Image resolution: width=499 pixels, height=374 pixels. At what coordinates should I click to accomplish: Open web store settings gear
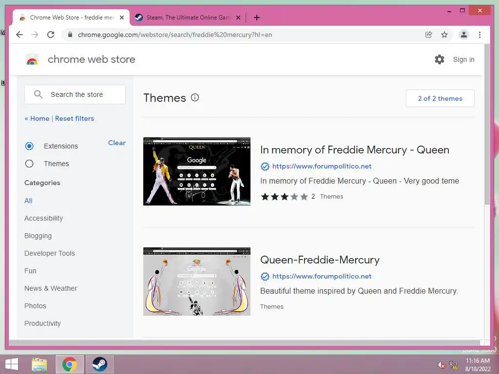pyautogui.click(x=440, y=59)
